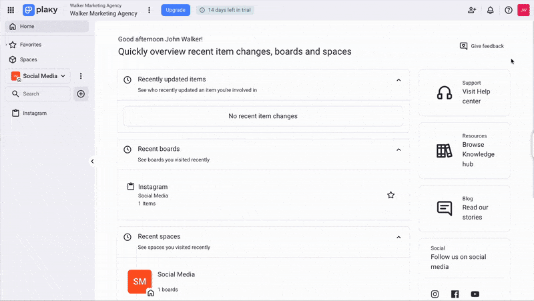Click the Plaky logo
Image resolution: width=534 pixels, height=301 pixels.
pos(41,10)
